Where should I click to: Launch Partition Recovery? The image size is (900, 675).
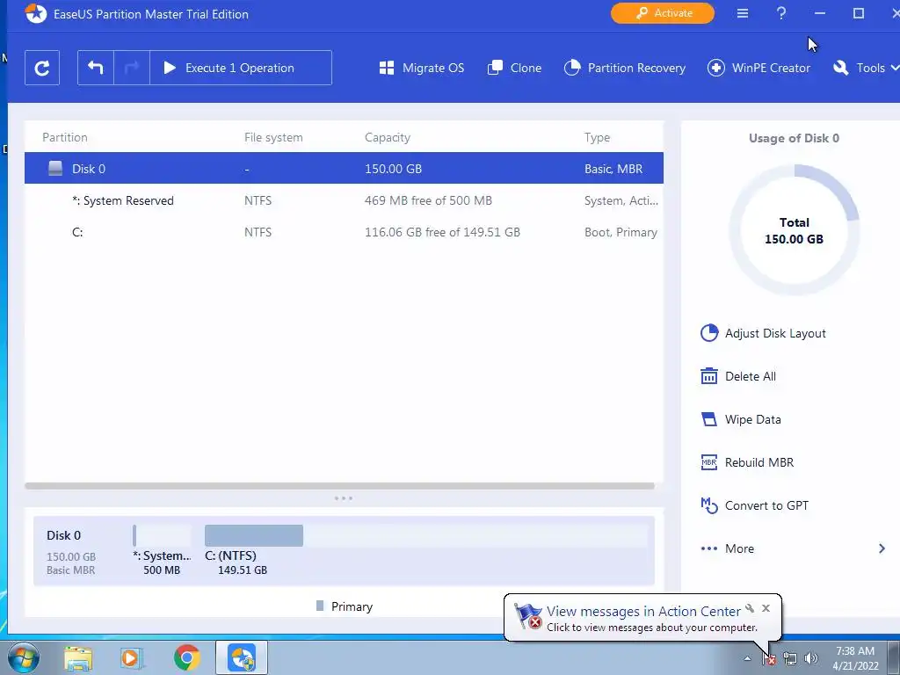point(625,68)
